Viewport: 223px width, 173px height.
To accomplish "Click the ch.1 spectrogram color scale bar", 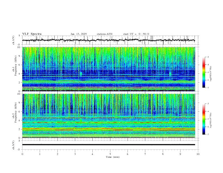I will click(x=204, y=72).
